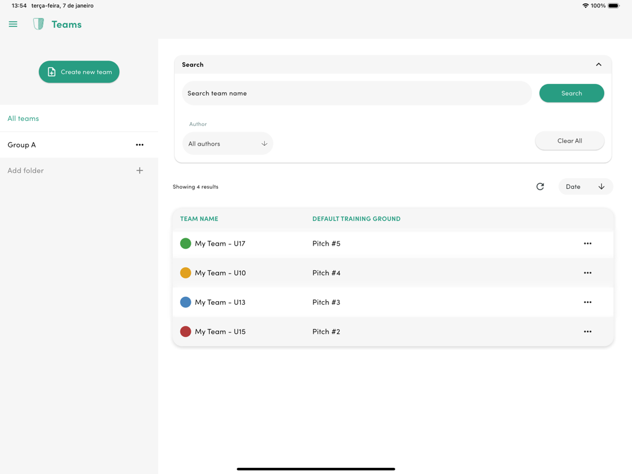Viewport: 632px width, 474px height.
Task: Click the Create new team button
Action: (x=79, y=72)
